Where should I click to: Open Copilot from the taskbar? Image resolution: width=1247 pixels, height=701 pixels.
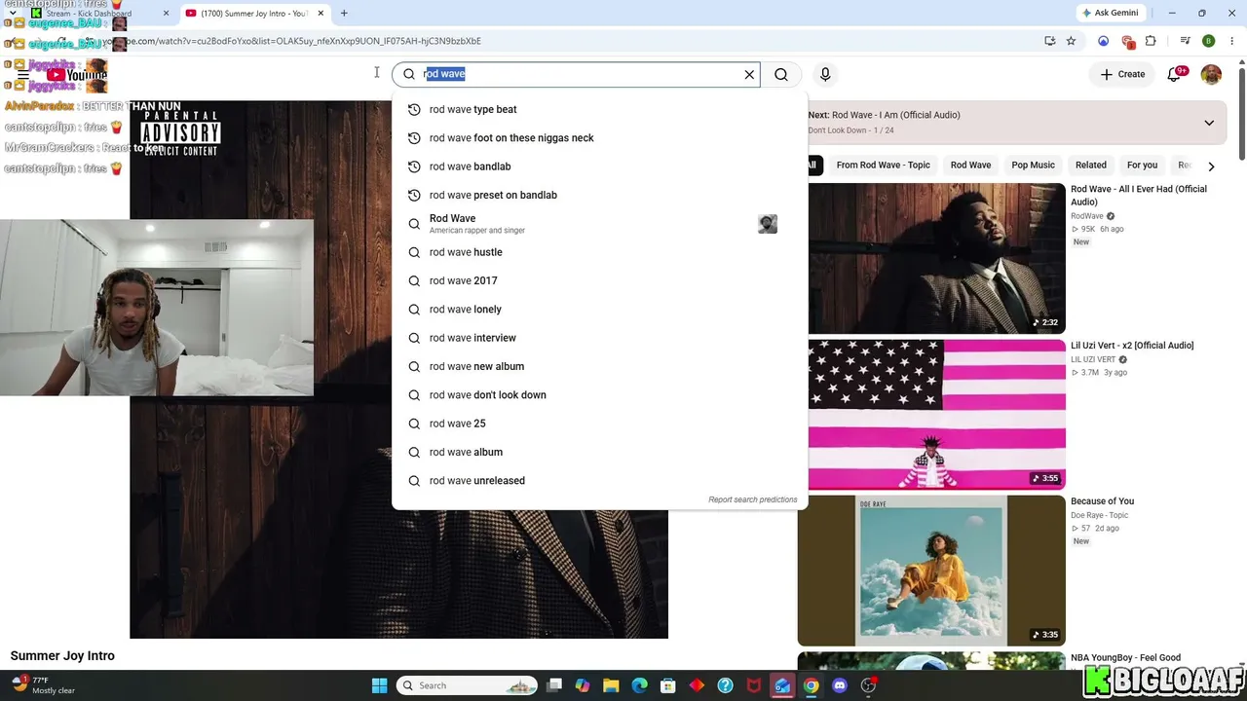[x=583, y=685]
